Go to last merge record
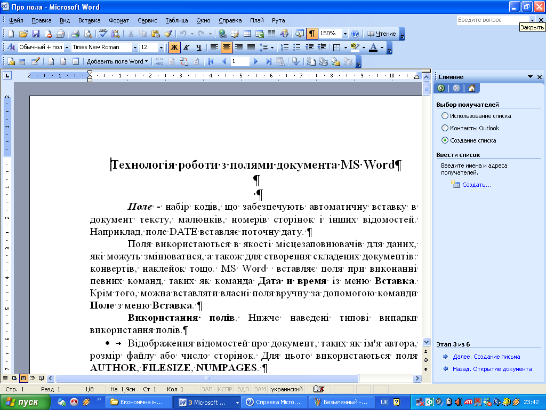The height and width of the screenshot is (410, 546). point(269,62)
